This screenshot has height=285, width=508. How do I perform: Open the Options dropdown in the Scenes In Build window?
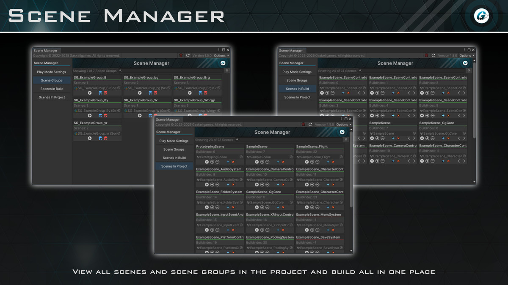[x=465, y=55]
